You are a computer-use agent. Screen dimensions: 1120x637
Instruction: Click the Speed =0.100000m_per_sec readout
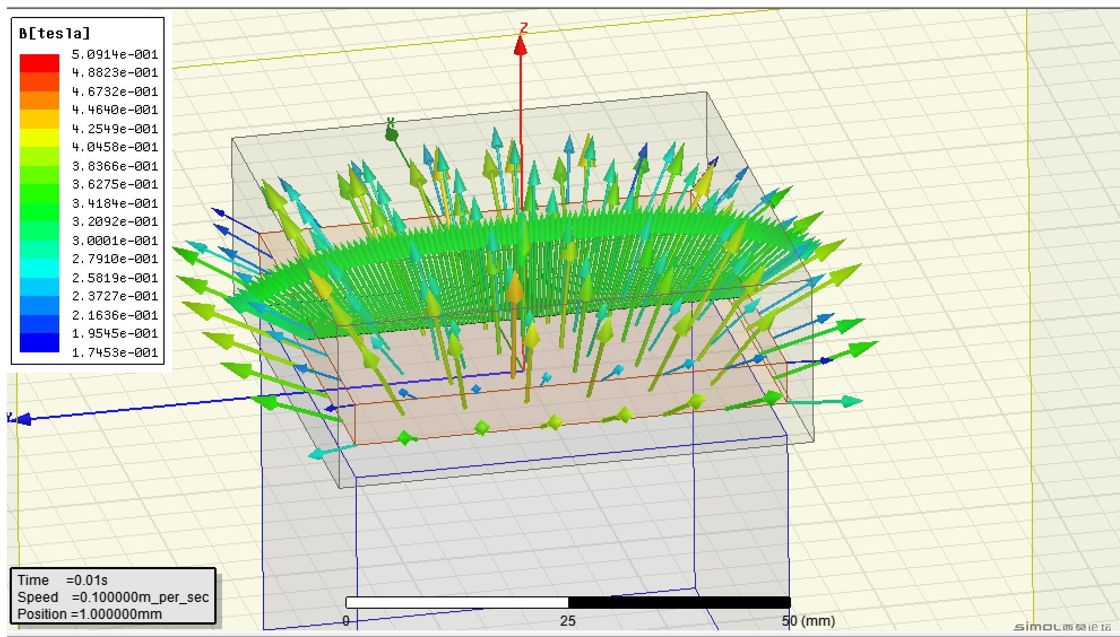click(x=113, y=597)
